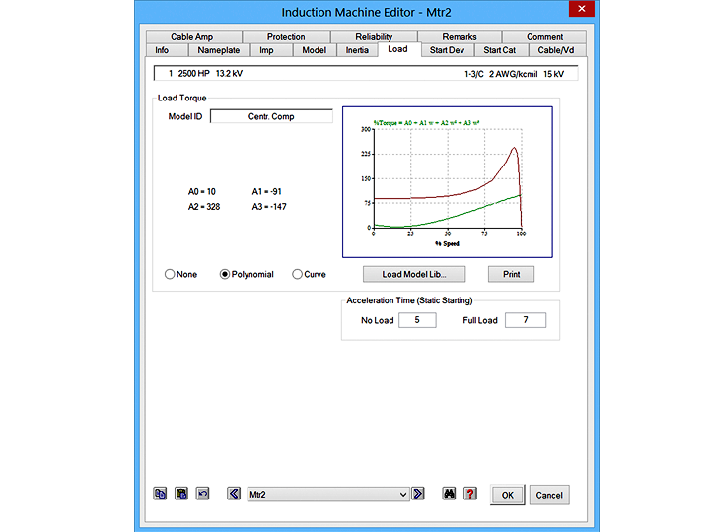Go to previous element with left arrows

(x=234, y=494)
